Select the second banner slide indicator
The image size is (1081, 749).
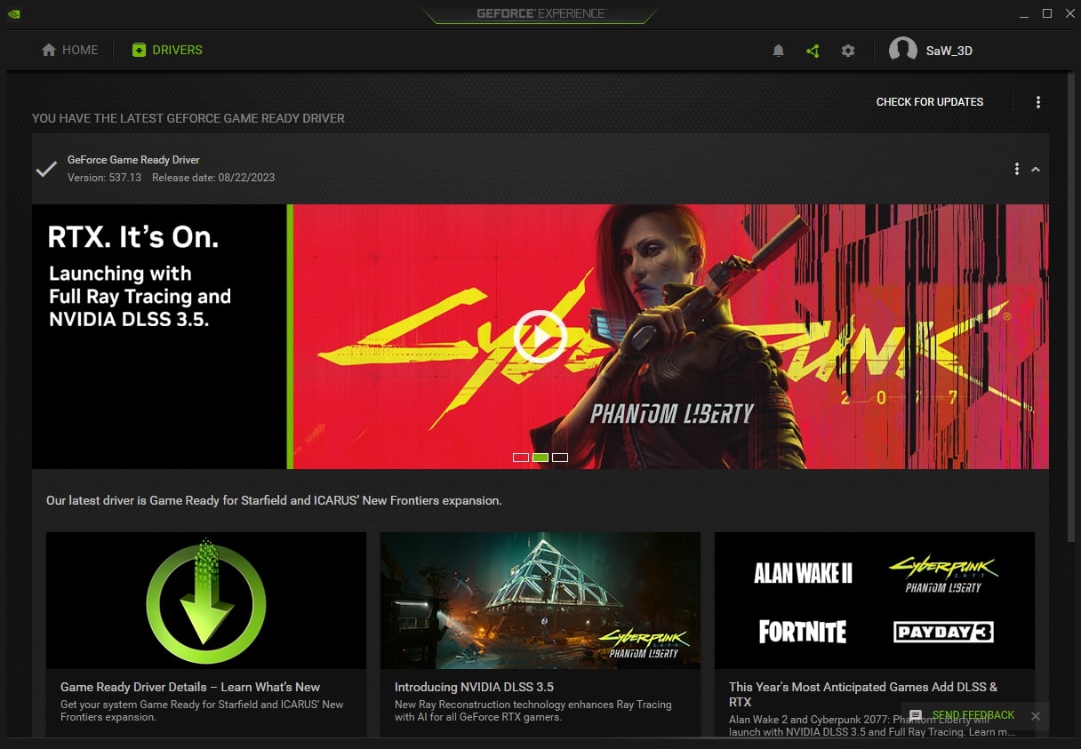[540, 458]
